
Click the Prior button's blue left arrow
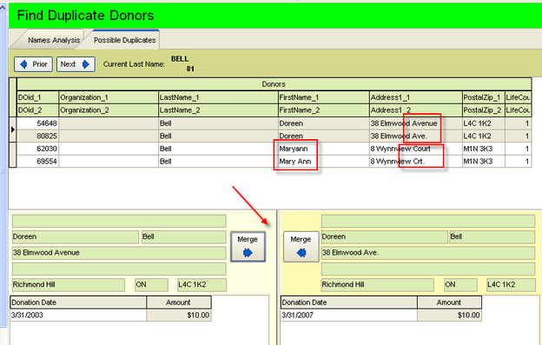point(23,64)
